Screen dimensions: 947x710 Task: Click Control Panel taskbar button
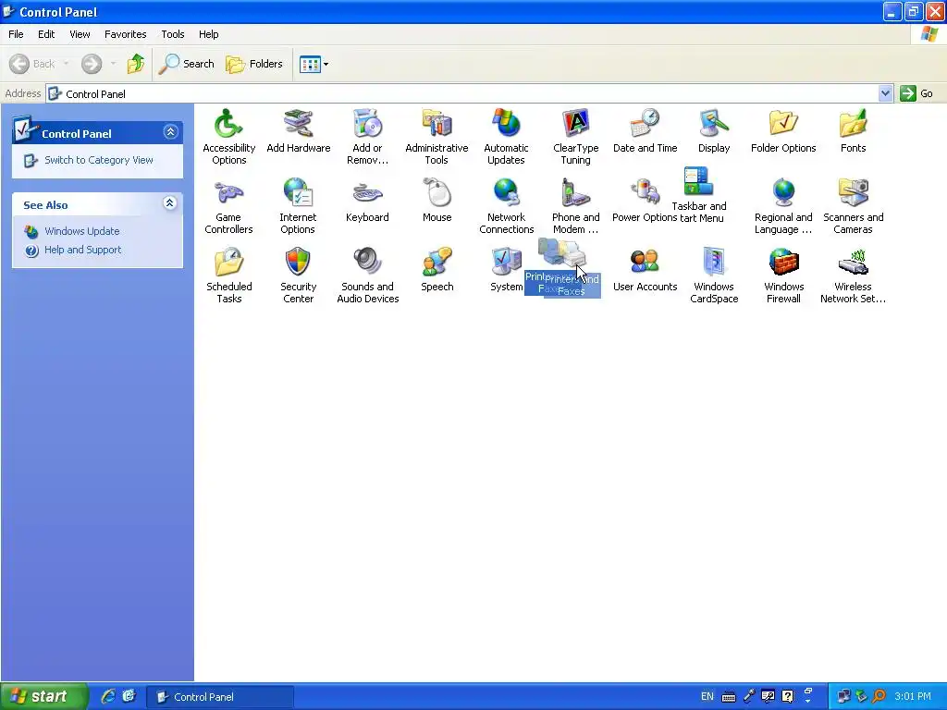(221, 697)
